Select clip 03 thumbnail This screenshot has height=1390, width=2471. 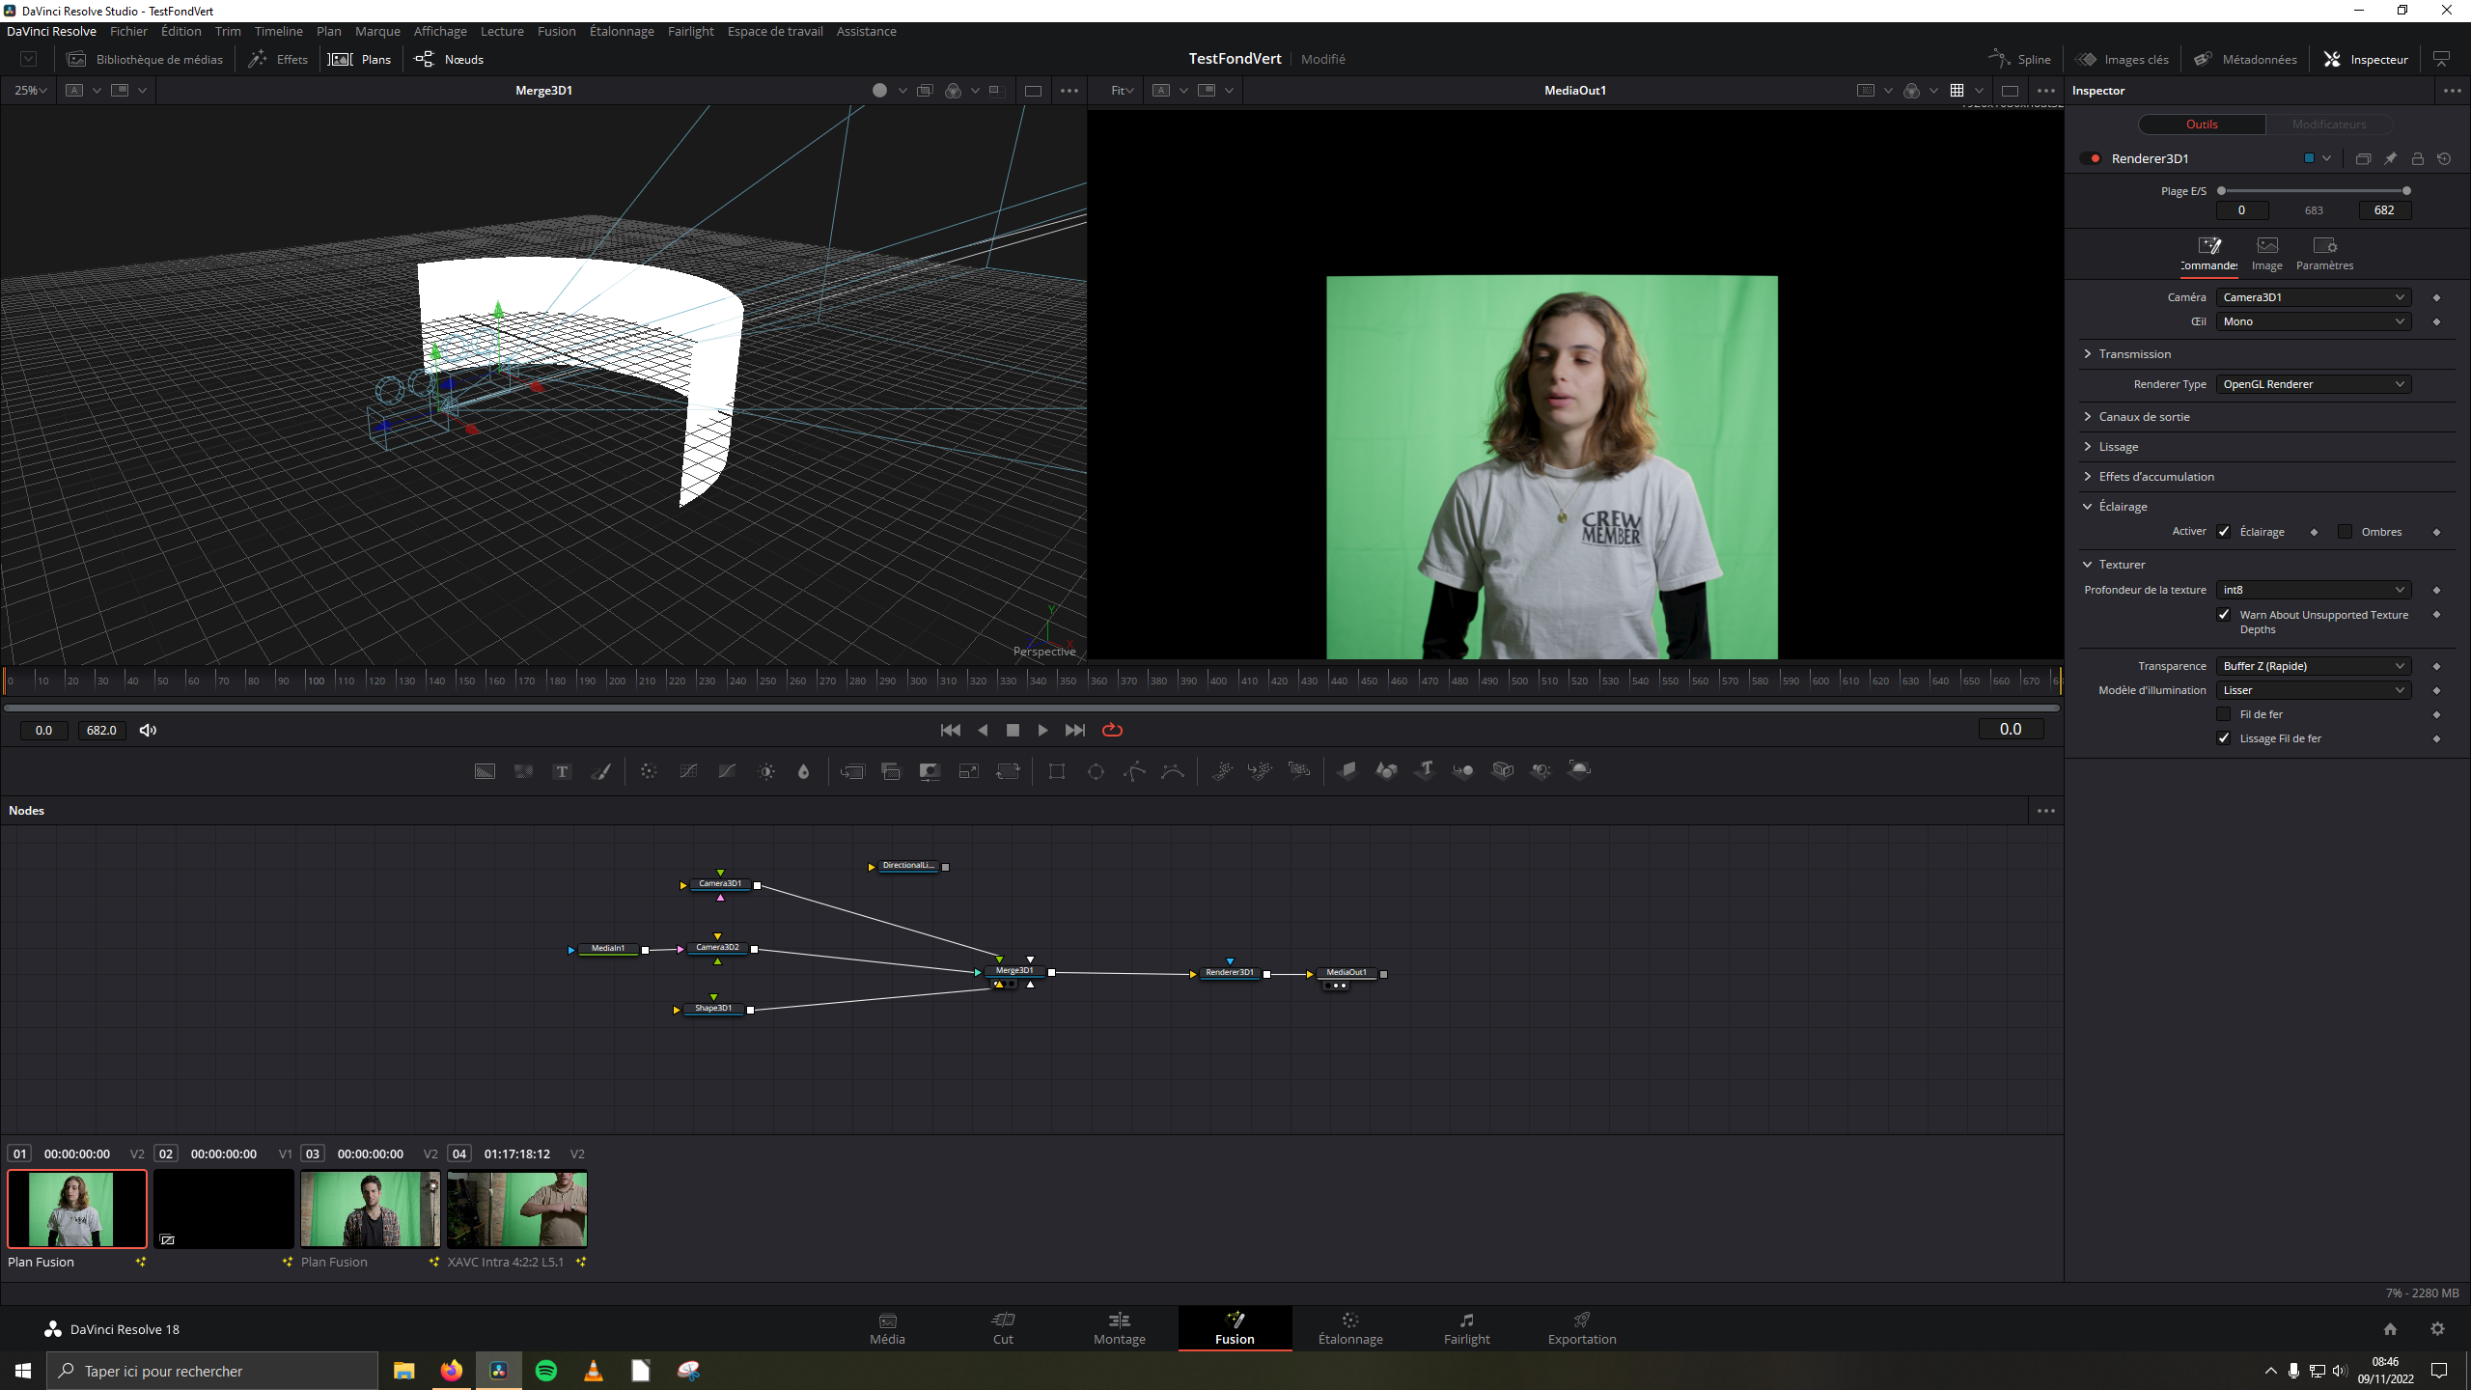(x=370, y=1209)
